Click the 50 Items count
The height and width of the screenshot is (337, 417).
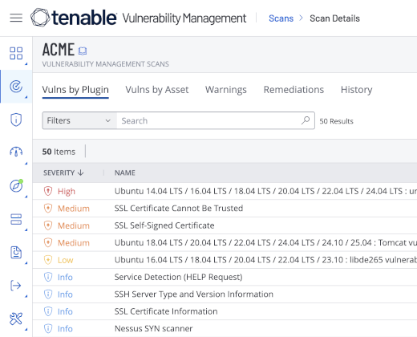click(x=59, y=152)
